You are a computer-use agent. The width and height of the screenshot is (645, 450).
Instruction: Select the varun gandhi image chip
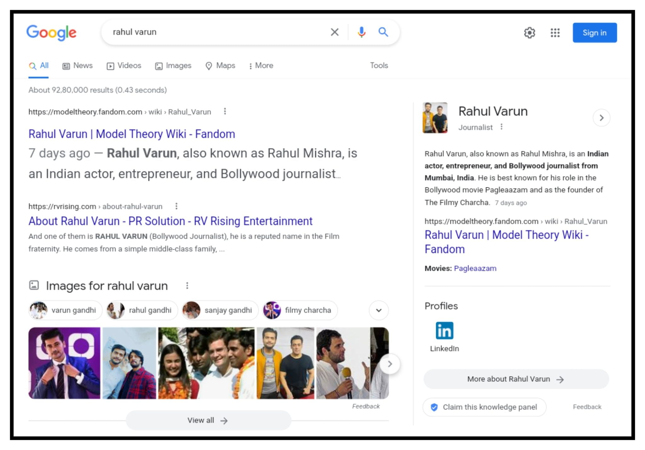65,310
